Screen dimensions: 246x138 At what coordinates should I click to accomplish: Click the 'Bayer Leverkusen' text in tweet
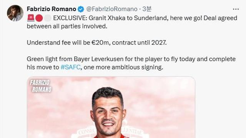point(98,59)
